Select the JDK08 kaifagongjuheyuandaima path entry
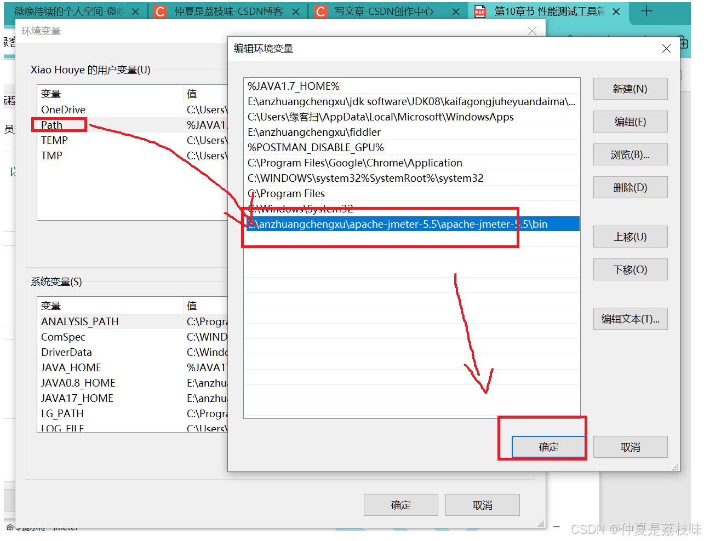 tap(412, 101)
